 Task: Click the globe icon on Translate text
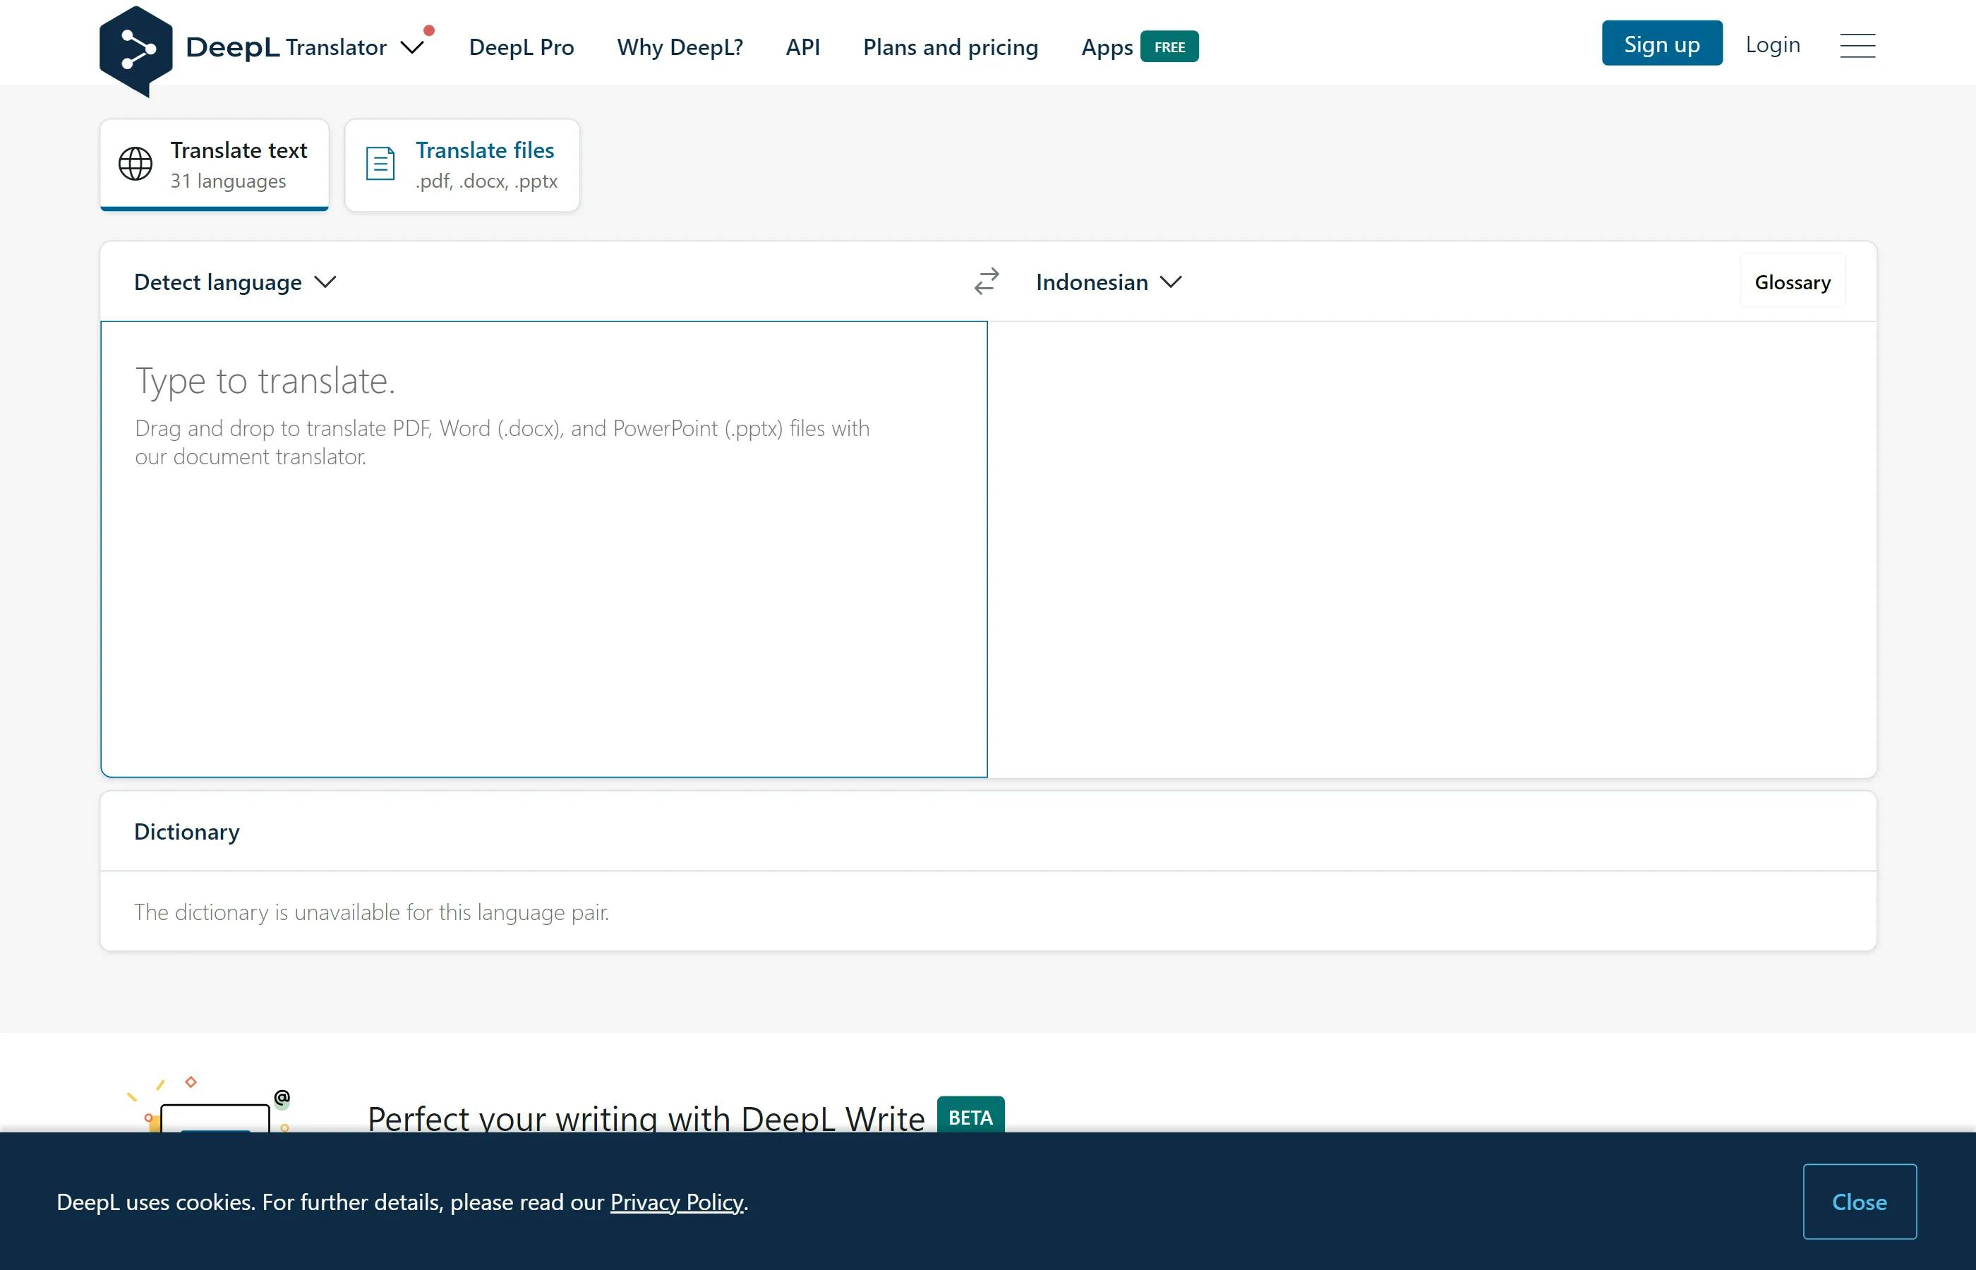tap(135, 163)
